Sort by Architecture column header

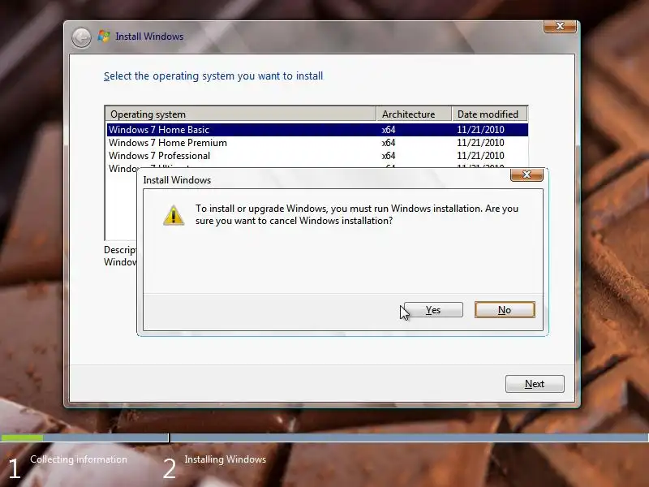pos(414,114)
